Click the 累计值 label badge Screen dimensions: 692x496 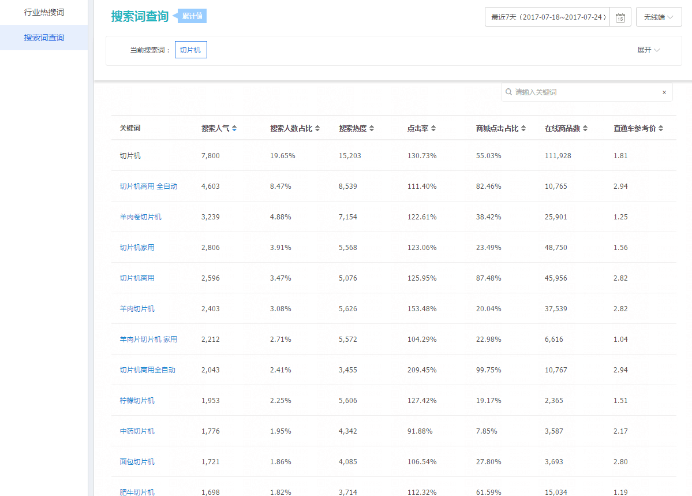coord(192,16)
